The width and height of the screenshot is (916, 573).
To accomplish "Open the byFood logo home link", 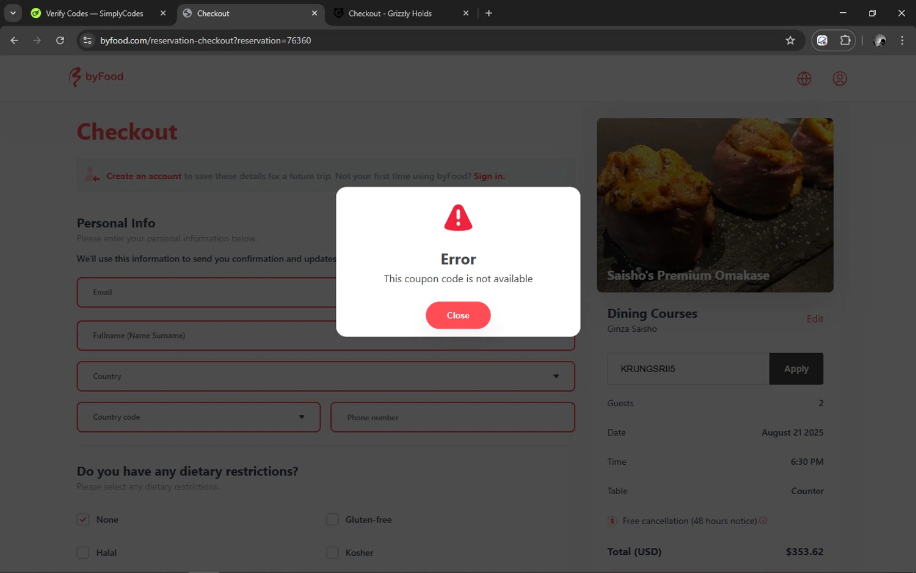I will pyautogui.click(x=96, y=77).
